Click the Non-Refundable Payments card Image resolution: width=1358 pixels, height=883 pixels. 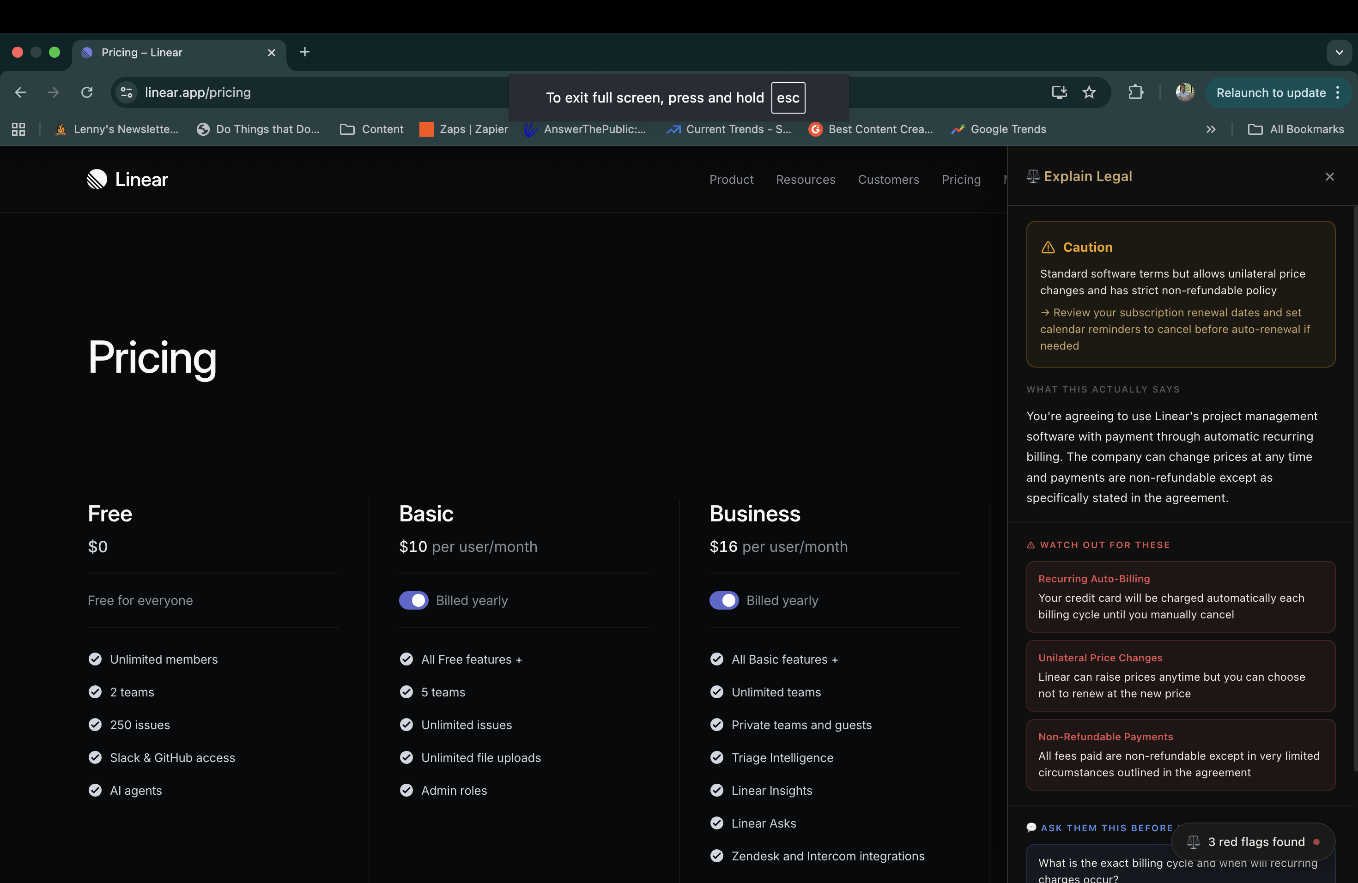pyautogui.click(x=1181, y=755)
